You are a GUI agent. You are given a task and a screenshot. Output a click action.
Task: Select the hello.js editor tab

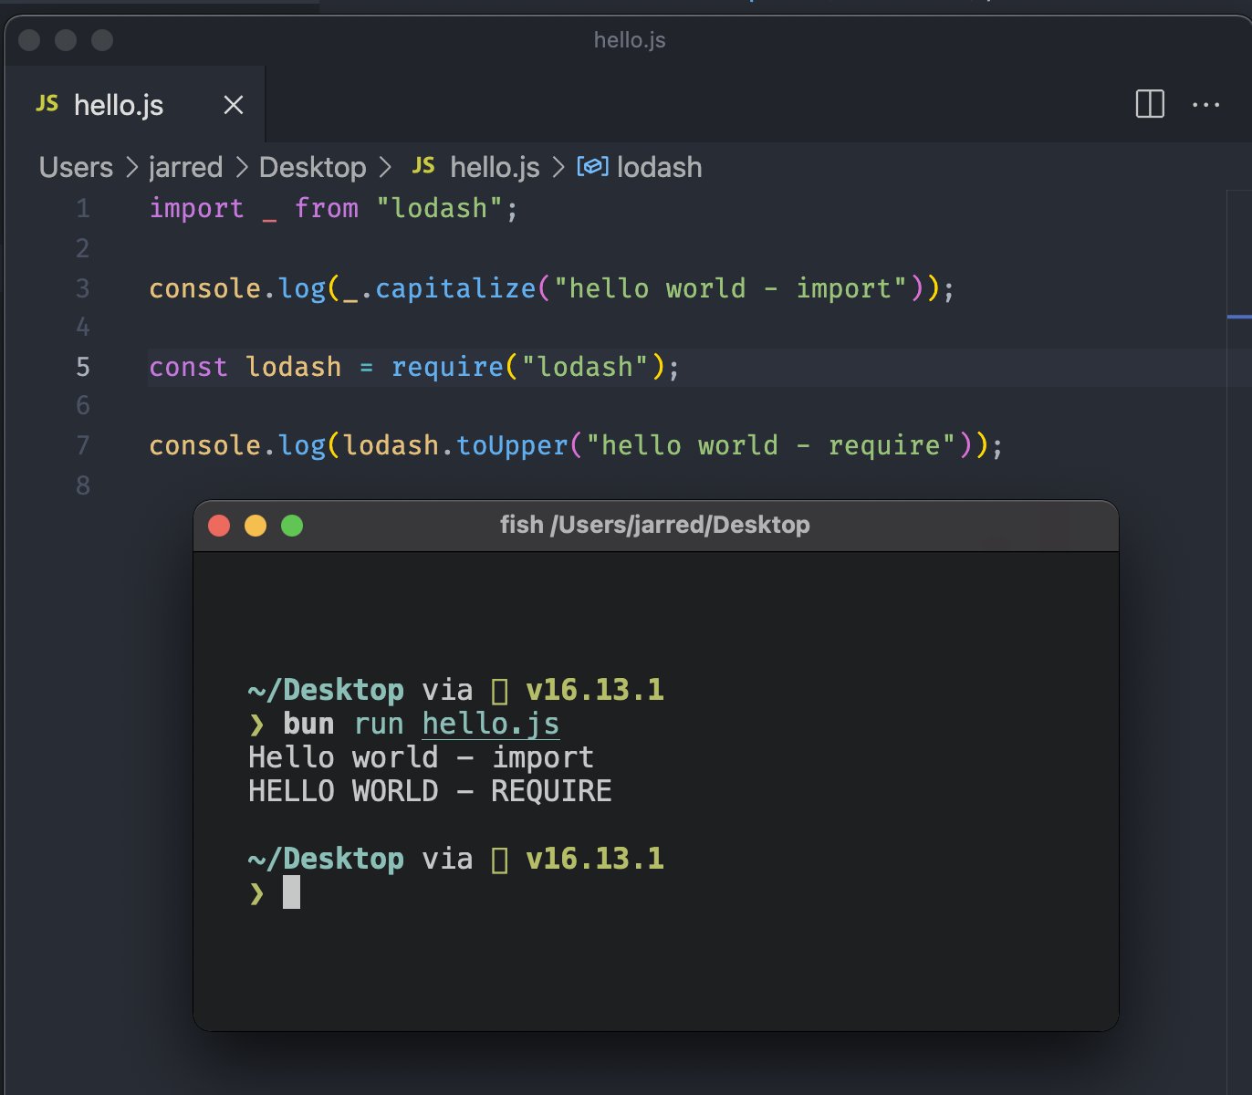[119, 104]
